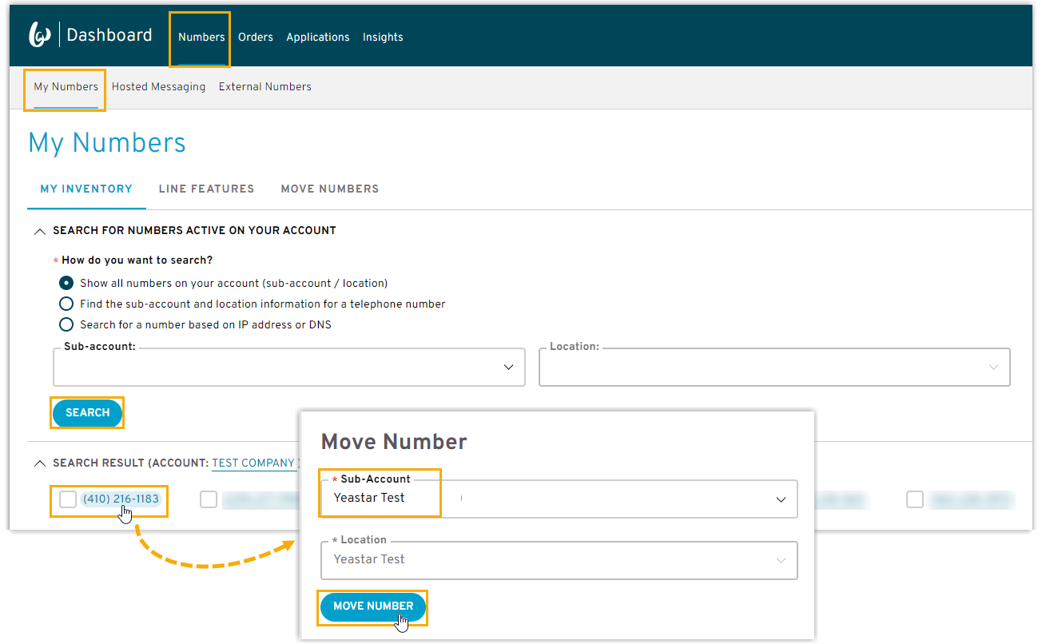Switch to External Numbers sub-tab
The height and width of the screenshot is (644, 1042).
click(x=265, y=86)
